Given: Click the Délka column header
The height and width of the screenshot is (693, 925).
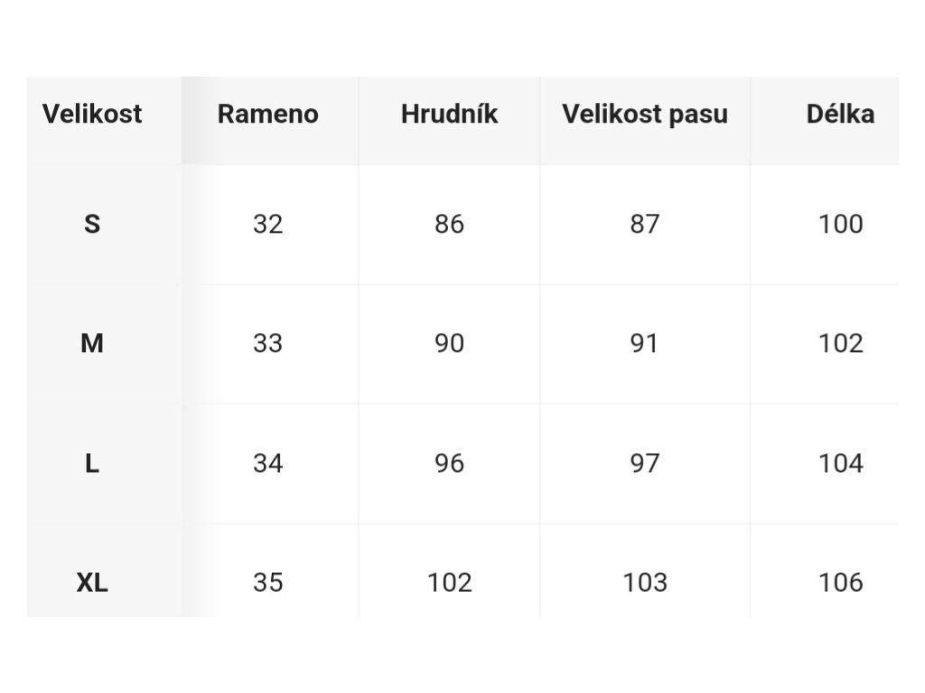Looking at the screenshot, I should tap(840, 114).
